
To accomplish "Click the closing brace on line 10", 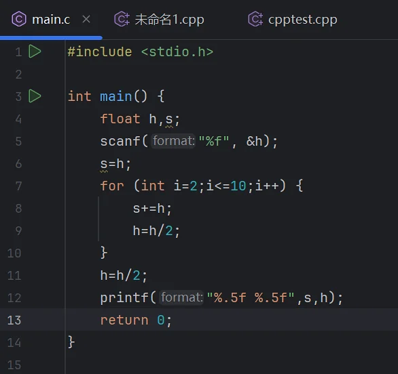I will (x=104, y=253).
